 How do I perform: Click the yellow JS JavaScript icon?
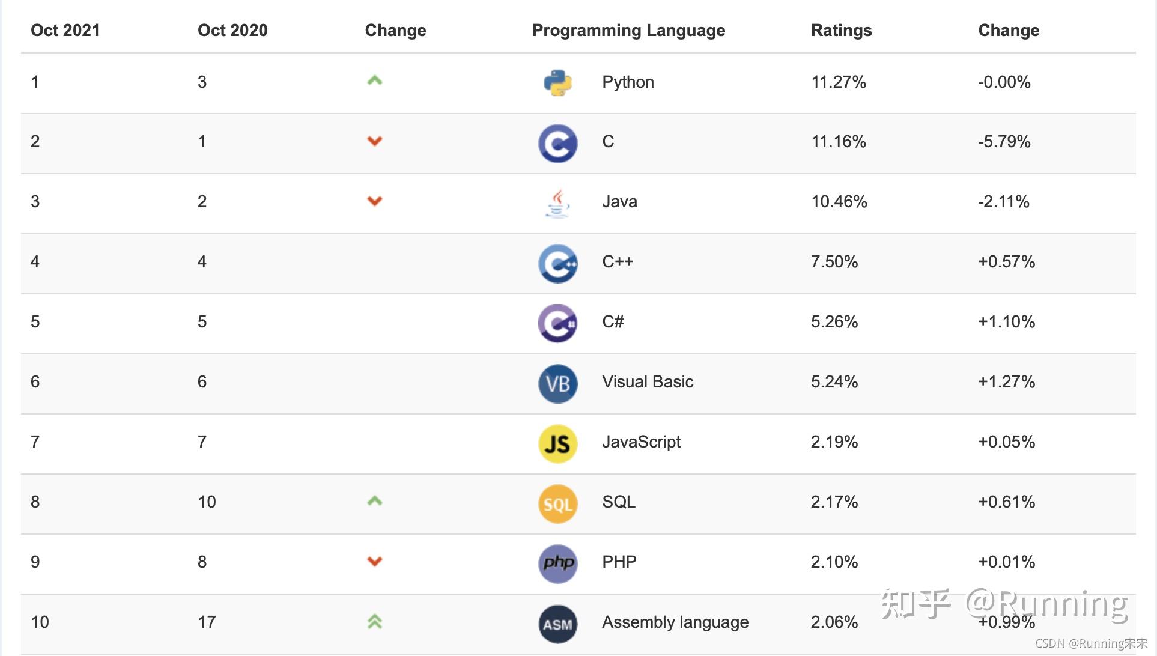click(x=557, y=444)
